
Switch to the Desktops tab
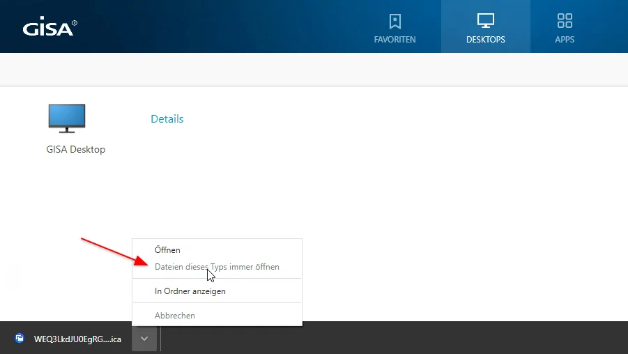[x=485, y=27]
